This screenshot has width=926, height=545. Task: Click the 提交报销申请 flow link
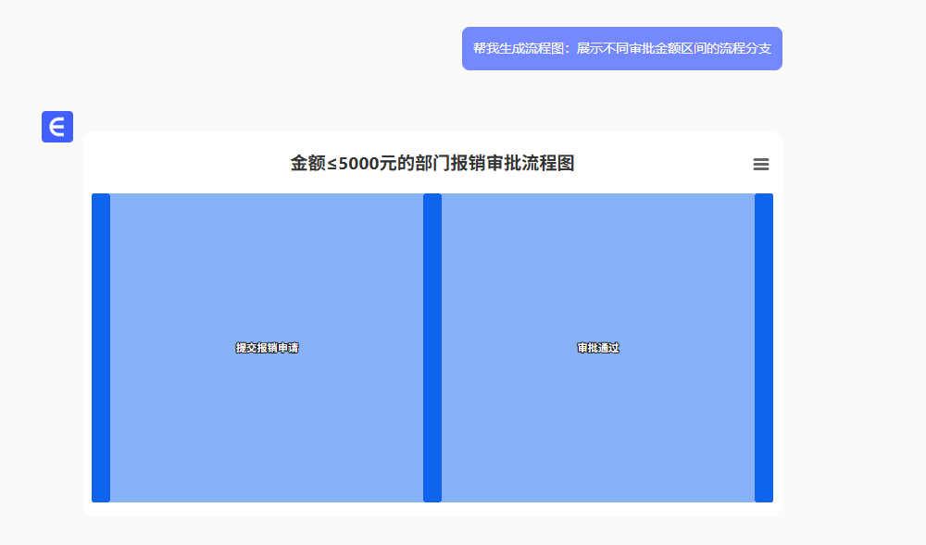267,348
